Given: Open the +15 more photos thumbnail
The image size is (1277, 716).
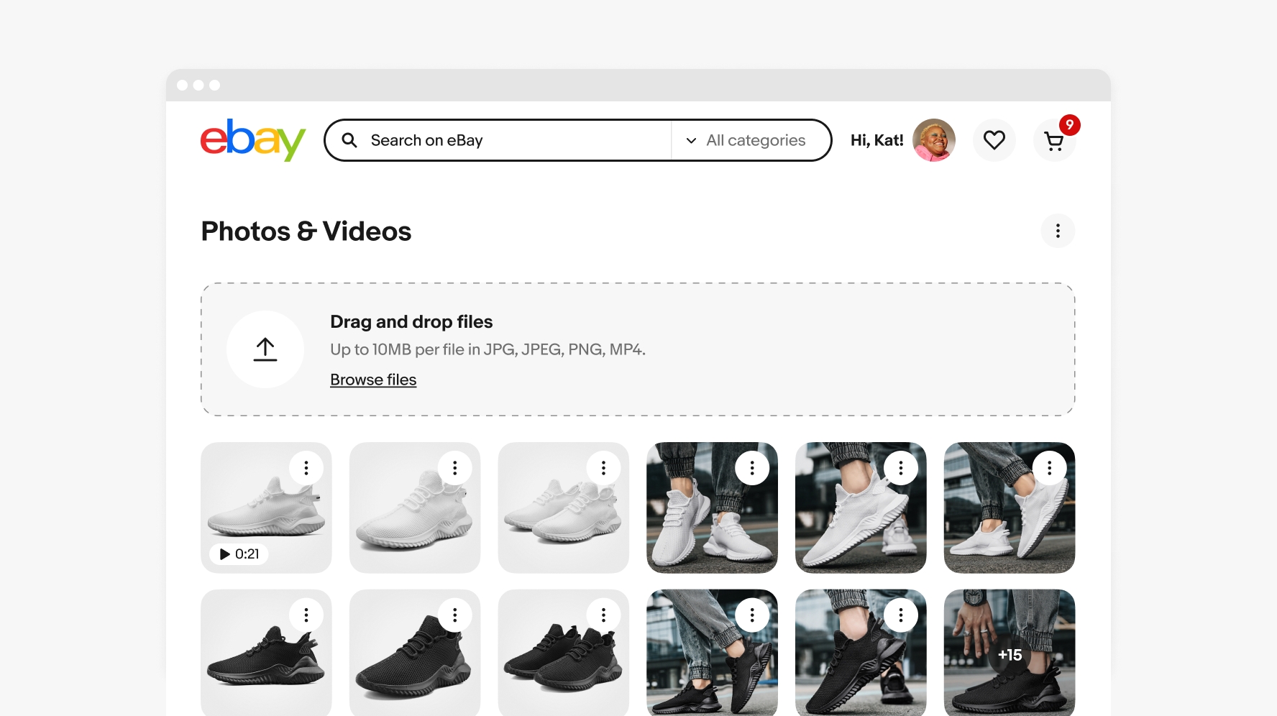Looking at the screenshot, I should coord(1010,655).
